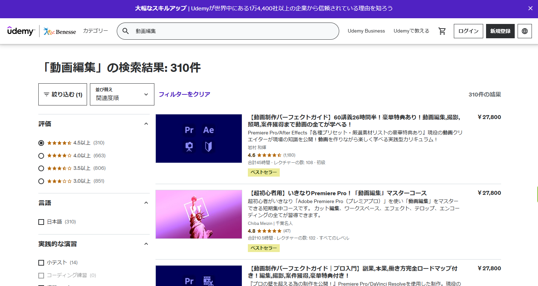The height and width of the screenshot is (286, 538).
Task: Open Udemyで教える link
Action: click(x=411, y=31)
